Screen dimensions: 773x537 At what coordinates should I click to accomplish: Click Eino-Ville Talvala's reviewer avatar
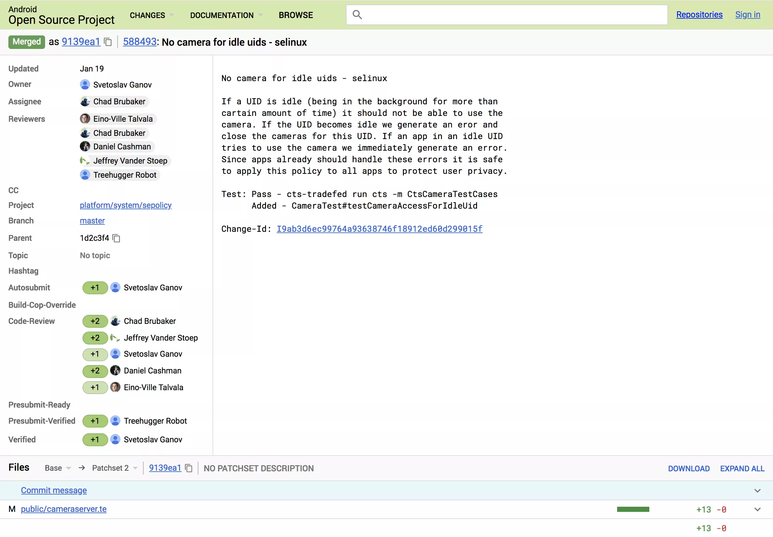pyautogui.click(x=85, y=119)
